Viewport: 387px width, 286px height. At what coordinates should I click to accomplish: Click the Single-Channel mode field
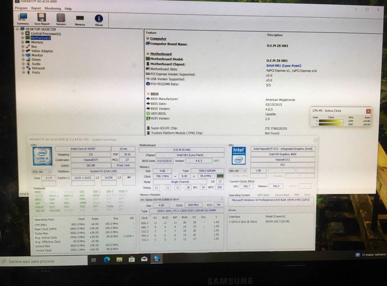(x=180, y=182)
